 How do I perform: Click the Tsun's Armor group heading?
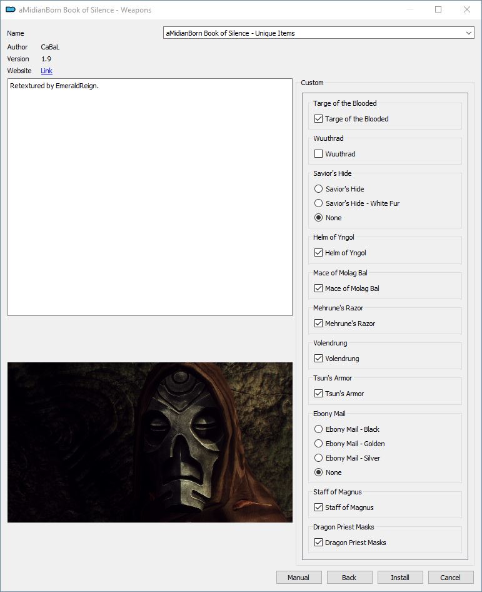click(332, 378)
